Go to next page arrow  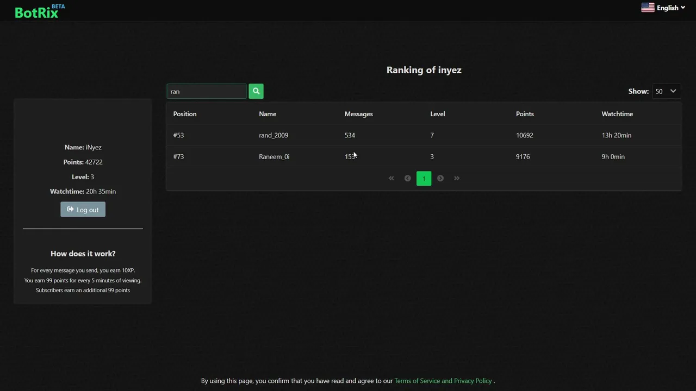pos(440,178)
